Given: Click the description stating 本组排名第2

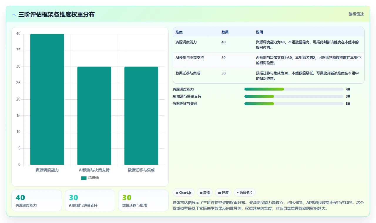Looking at the screenshot, I should coord(308,60).
